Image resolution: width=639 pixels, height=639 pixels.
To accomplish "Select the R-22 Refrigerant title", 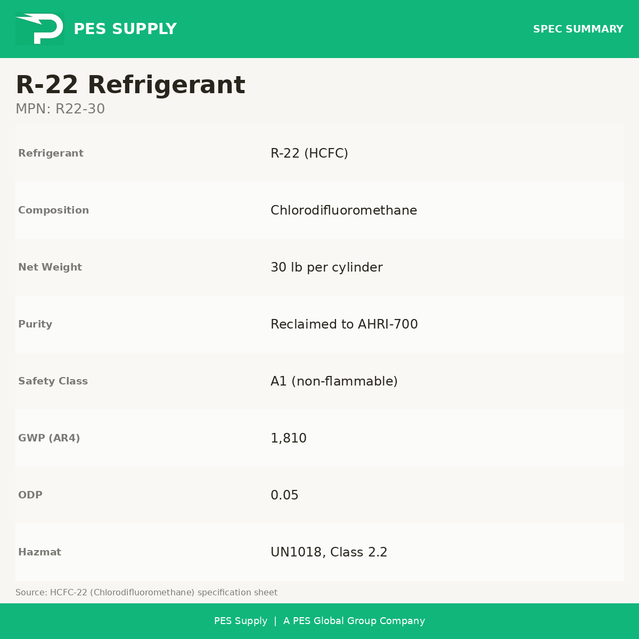I will click(x=130, y=85).
